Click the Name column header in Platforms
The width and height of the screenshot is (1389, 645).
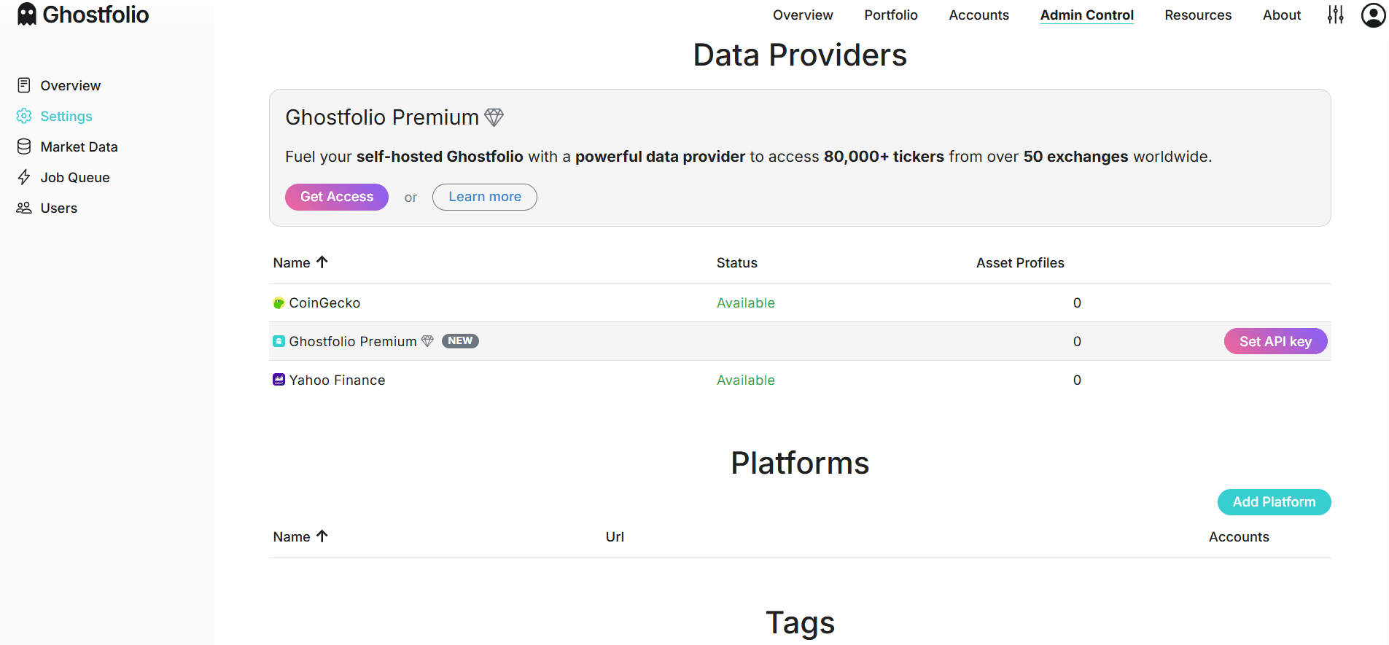292,537
